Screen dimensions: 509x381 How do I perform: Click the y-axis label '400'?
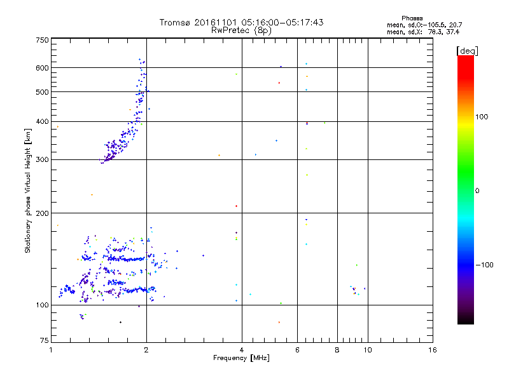tap(42, 121)
